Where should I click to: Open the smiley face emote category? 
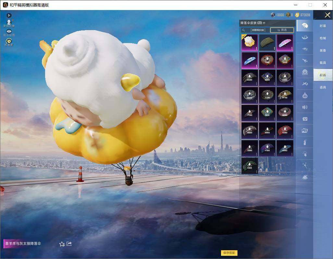point(305,72)
